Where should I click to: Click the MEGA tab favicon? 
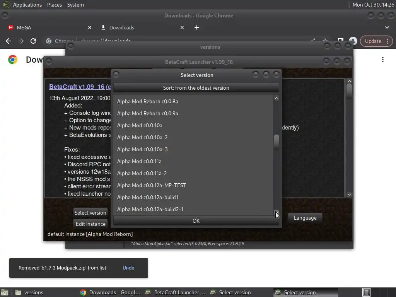point(10,27)
